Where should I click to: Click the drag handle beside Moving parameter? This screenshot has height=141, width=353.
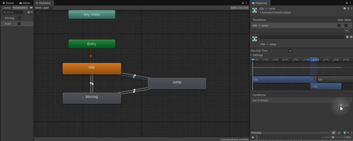pyautogui.click(x=3, y=18)
